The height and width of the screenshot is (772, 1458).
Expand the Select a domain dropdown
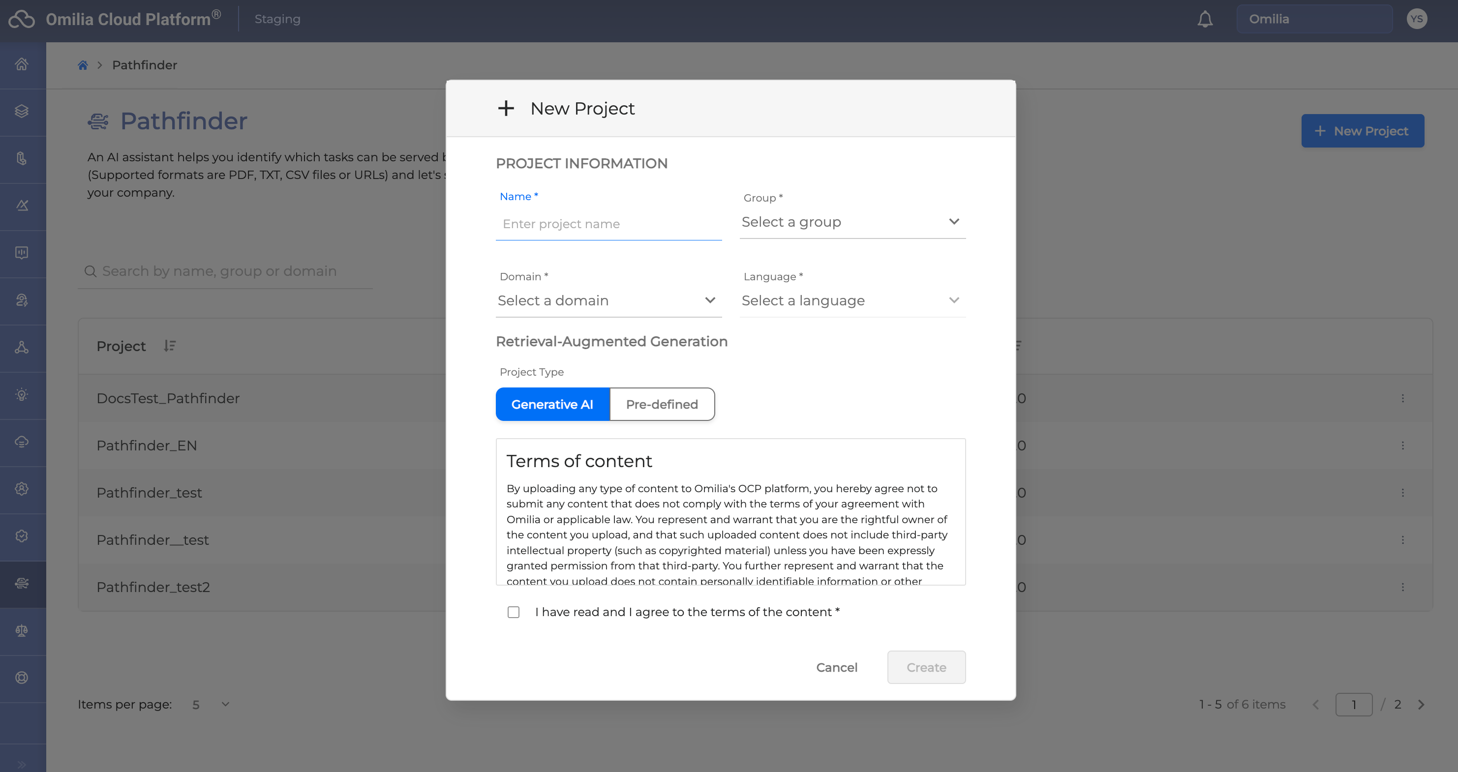tap(608, 300)
